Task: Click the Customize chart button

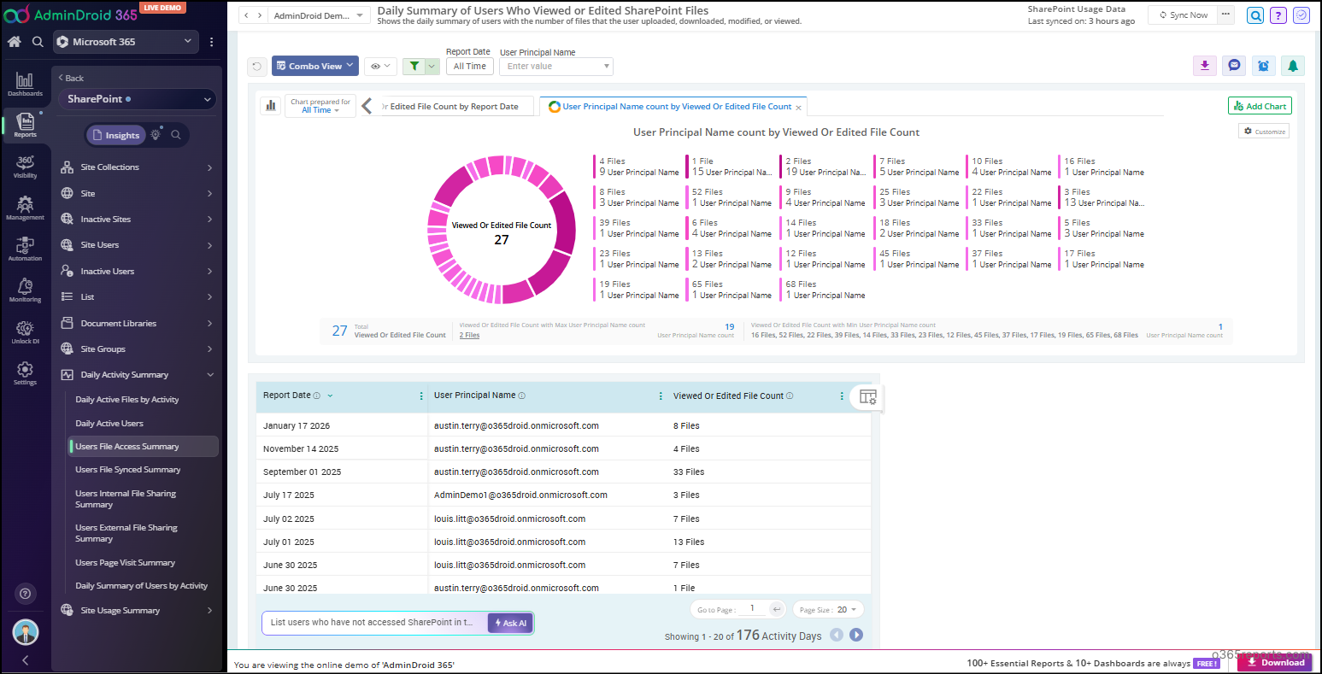Action: click(1264, 132)
